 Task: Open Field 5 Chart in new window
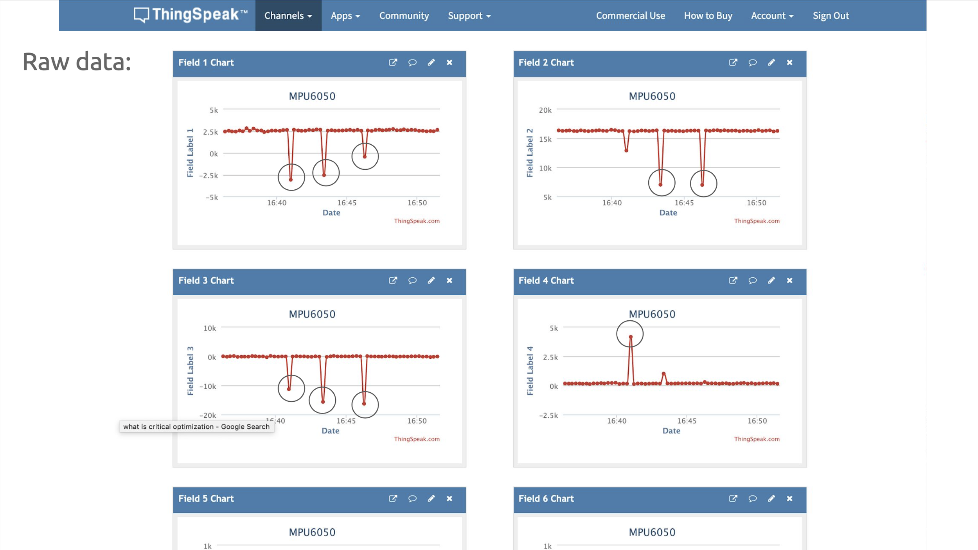pyautogui.click(x=393, y=498)
